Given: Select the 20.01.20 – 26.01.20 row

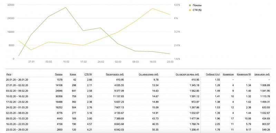Looking at the screenshot, I should tap(138, 80).
